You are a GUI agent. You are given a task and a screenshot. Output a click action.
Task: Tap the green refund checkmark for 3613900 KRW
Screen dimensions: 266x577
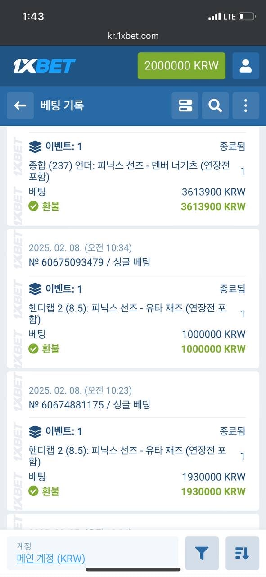(33, 206)
